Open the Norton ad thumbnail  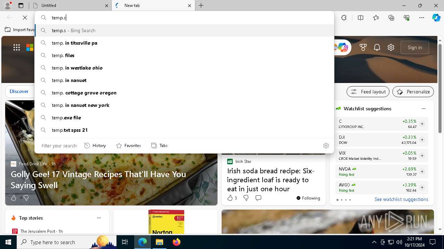(x=166, y=222)
